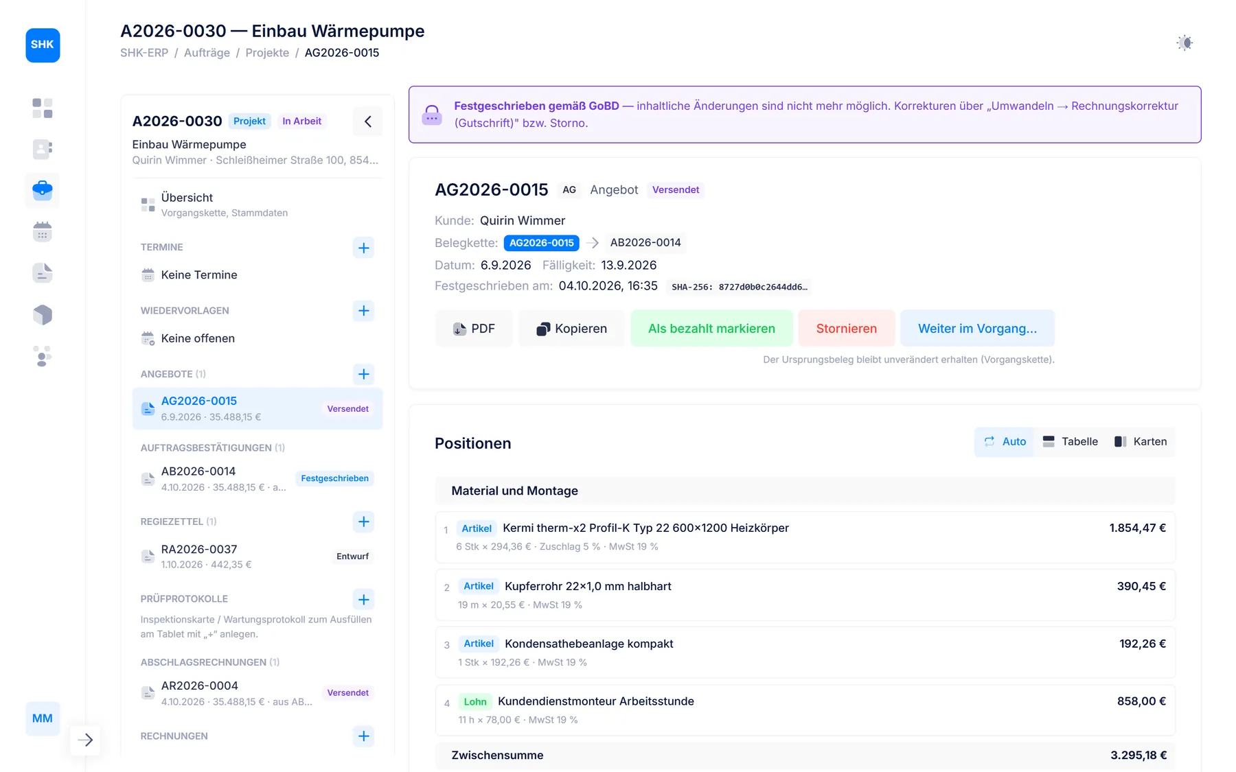
Task: Open Abschlagsrechnung AR2026-0004
Action: 257,693
